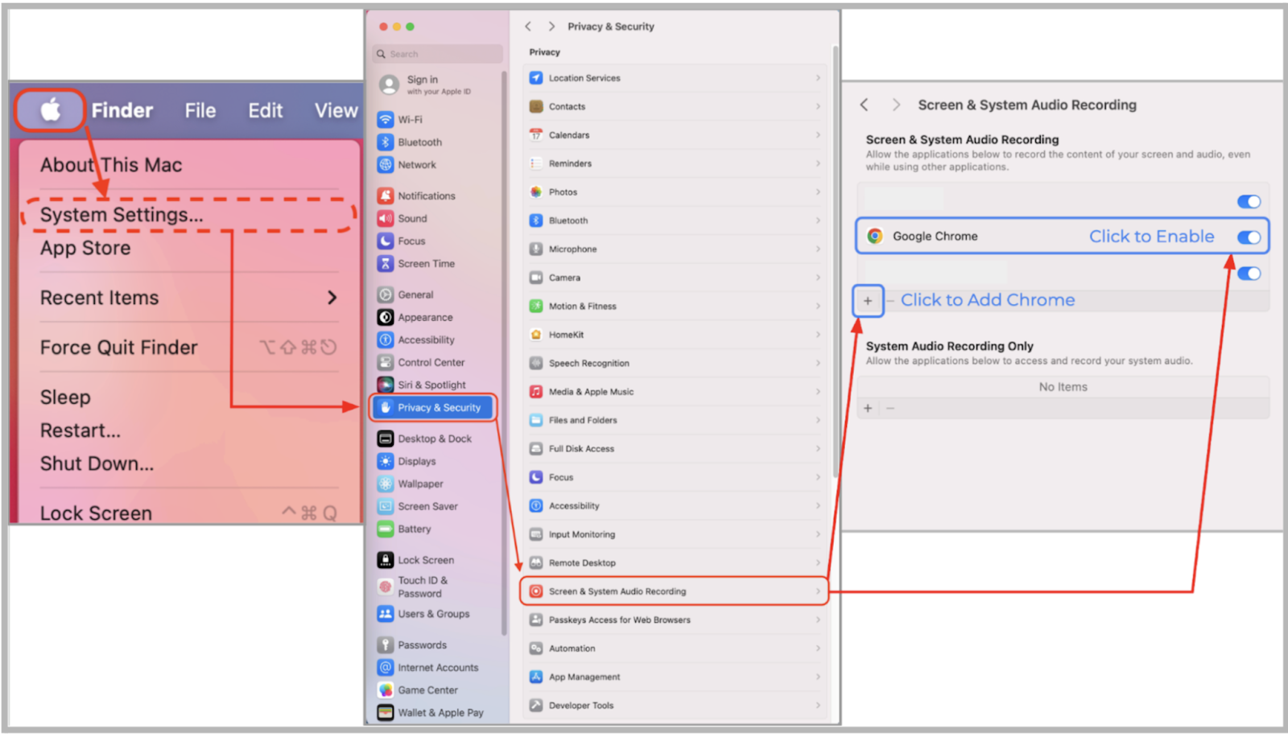Open Screen & System Audio Recording chevron
Viewport: 1288px width, 737px height.
tap(818, 591)
